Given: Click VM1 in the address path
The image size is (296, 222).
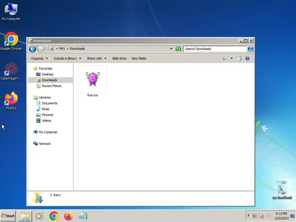Looking at the screenshot, I should point(62,49).
